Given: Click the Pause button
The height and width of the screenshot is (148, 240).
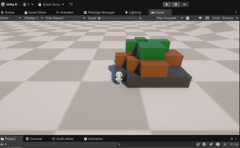Looking at the screenshot, I should [x=176, y=4].
